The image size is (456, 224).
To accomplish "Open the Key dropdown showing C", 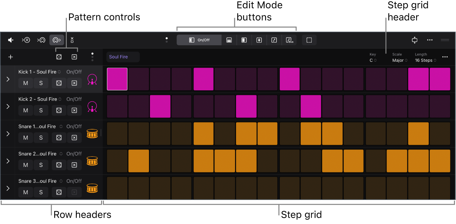I will [373, 60].
